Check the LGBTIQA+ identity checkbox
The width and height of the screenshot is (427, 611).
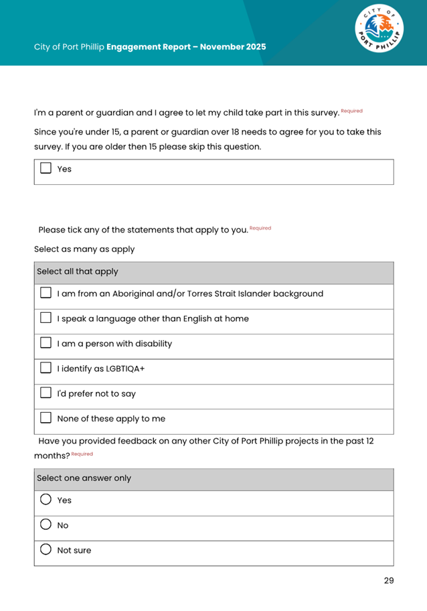pos(46,368)
